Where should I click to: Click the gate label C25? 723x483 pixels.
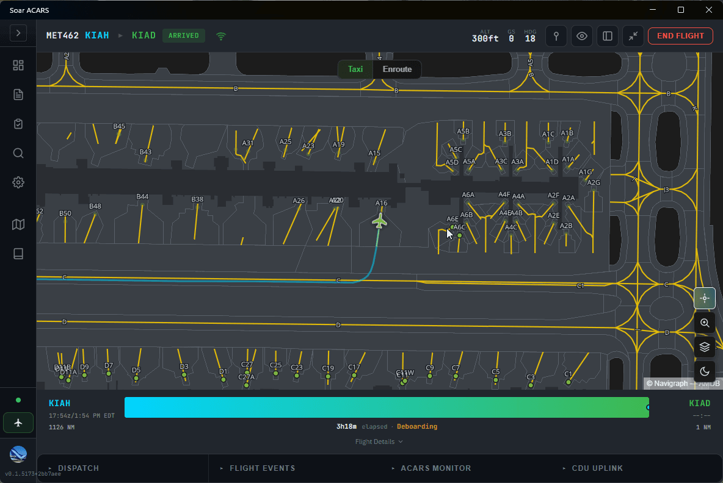(x=276, y=365)
